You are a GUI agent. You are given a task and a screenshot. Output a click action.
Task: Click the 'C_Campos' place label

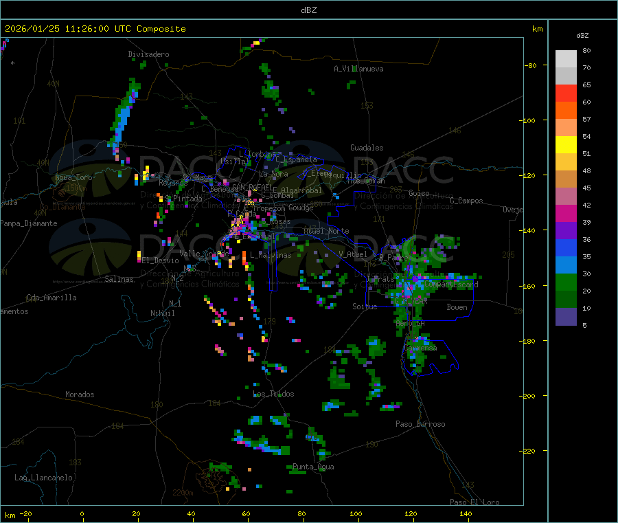click(x=467, y=201)
